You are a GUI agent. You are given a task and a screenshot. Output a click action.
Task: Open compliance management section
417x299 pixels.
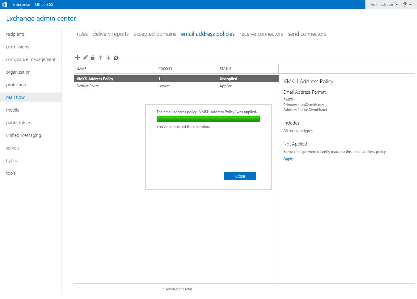tap(31, 59)
